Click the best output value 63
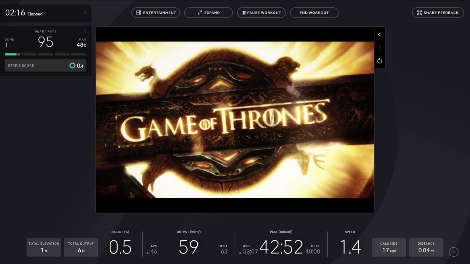 click(224, 252)
